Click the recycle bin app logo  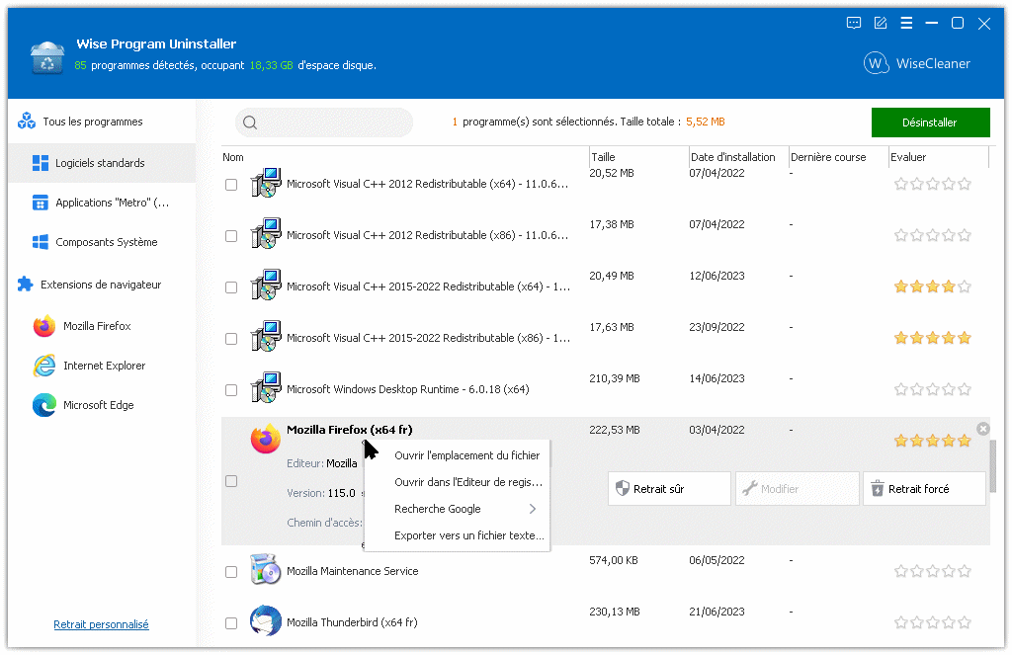(x=47, y=57)
